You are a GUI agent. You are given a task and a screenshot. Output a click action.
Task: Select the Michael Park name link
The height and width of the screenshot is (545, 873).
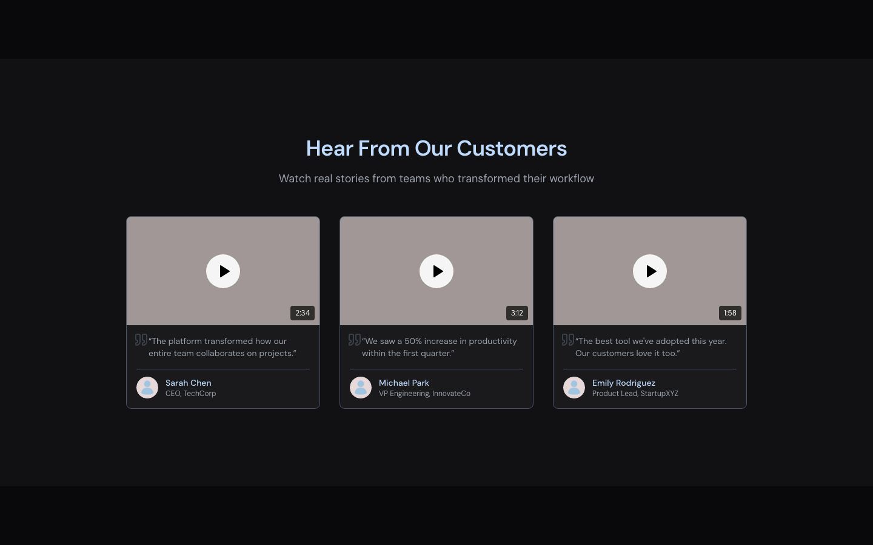[404, 383]
